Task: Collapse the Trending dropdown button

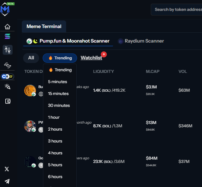Action: click(60, 58)
